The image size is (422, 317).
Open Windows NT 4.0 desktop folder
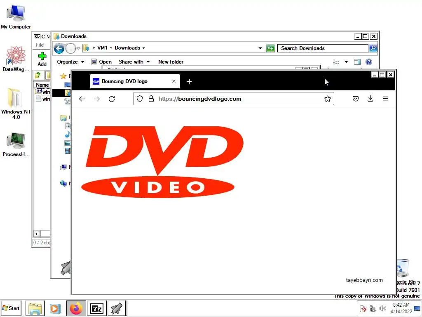pos(16,104)
